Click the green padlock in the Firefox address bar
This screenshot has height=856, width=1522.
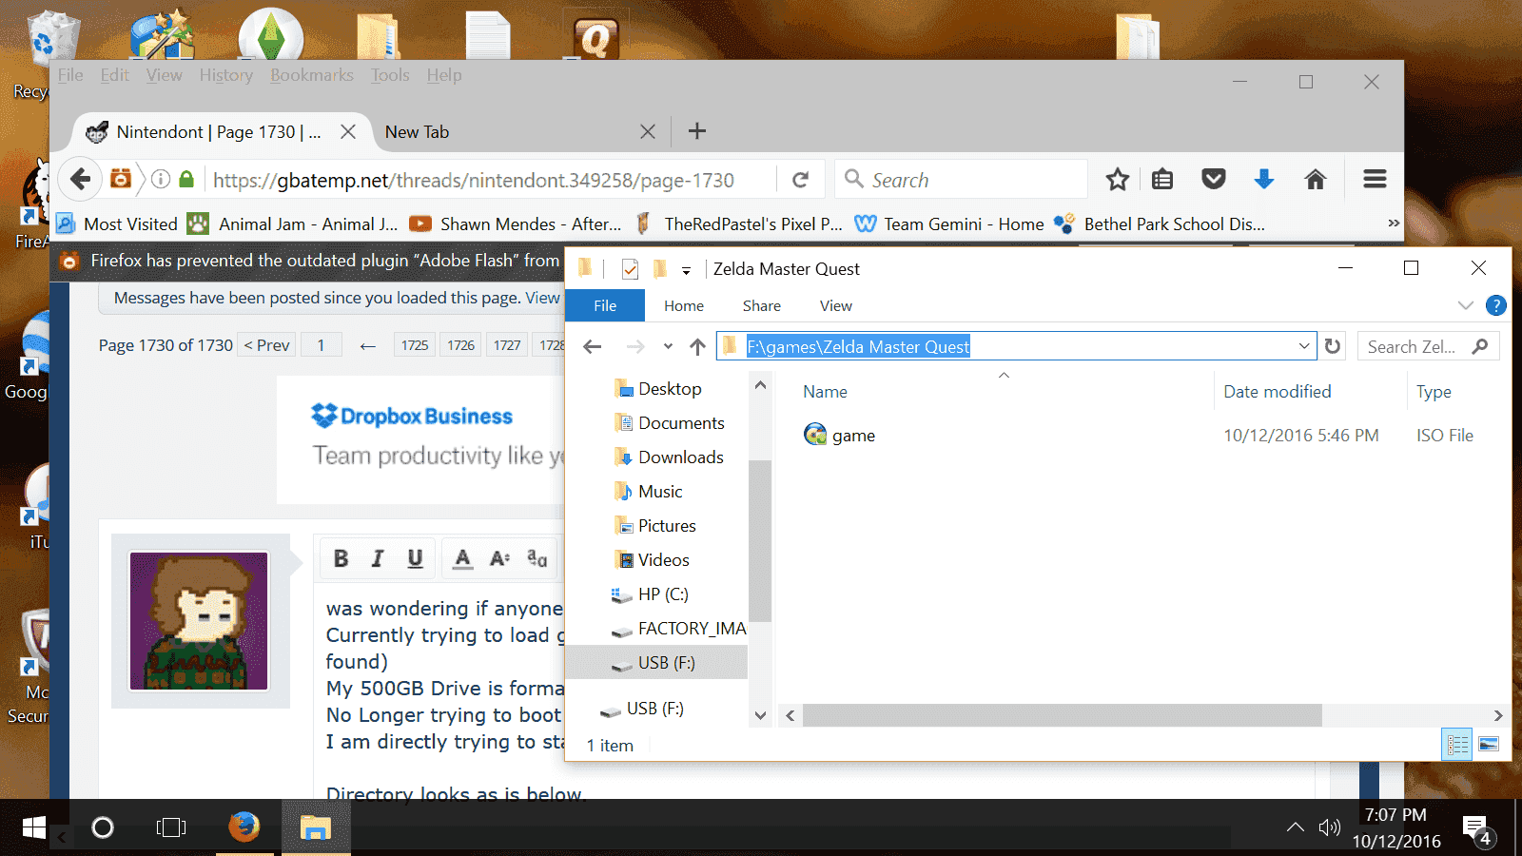[x=186, y=179]
